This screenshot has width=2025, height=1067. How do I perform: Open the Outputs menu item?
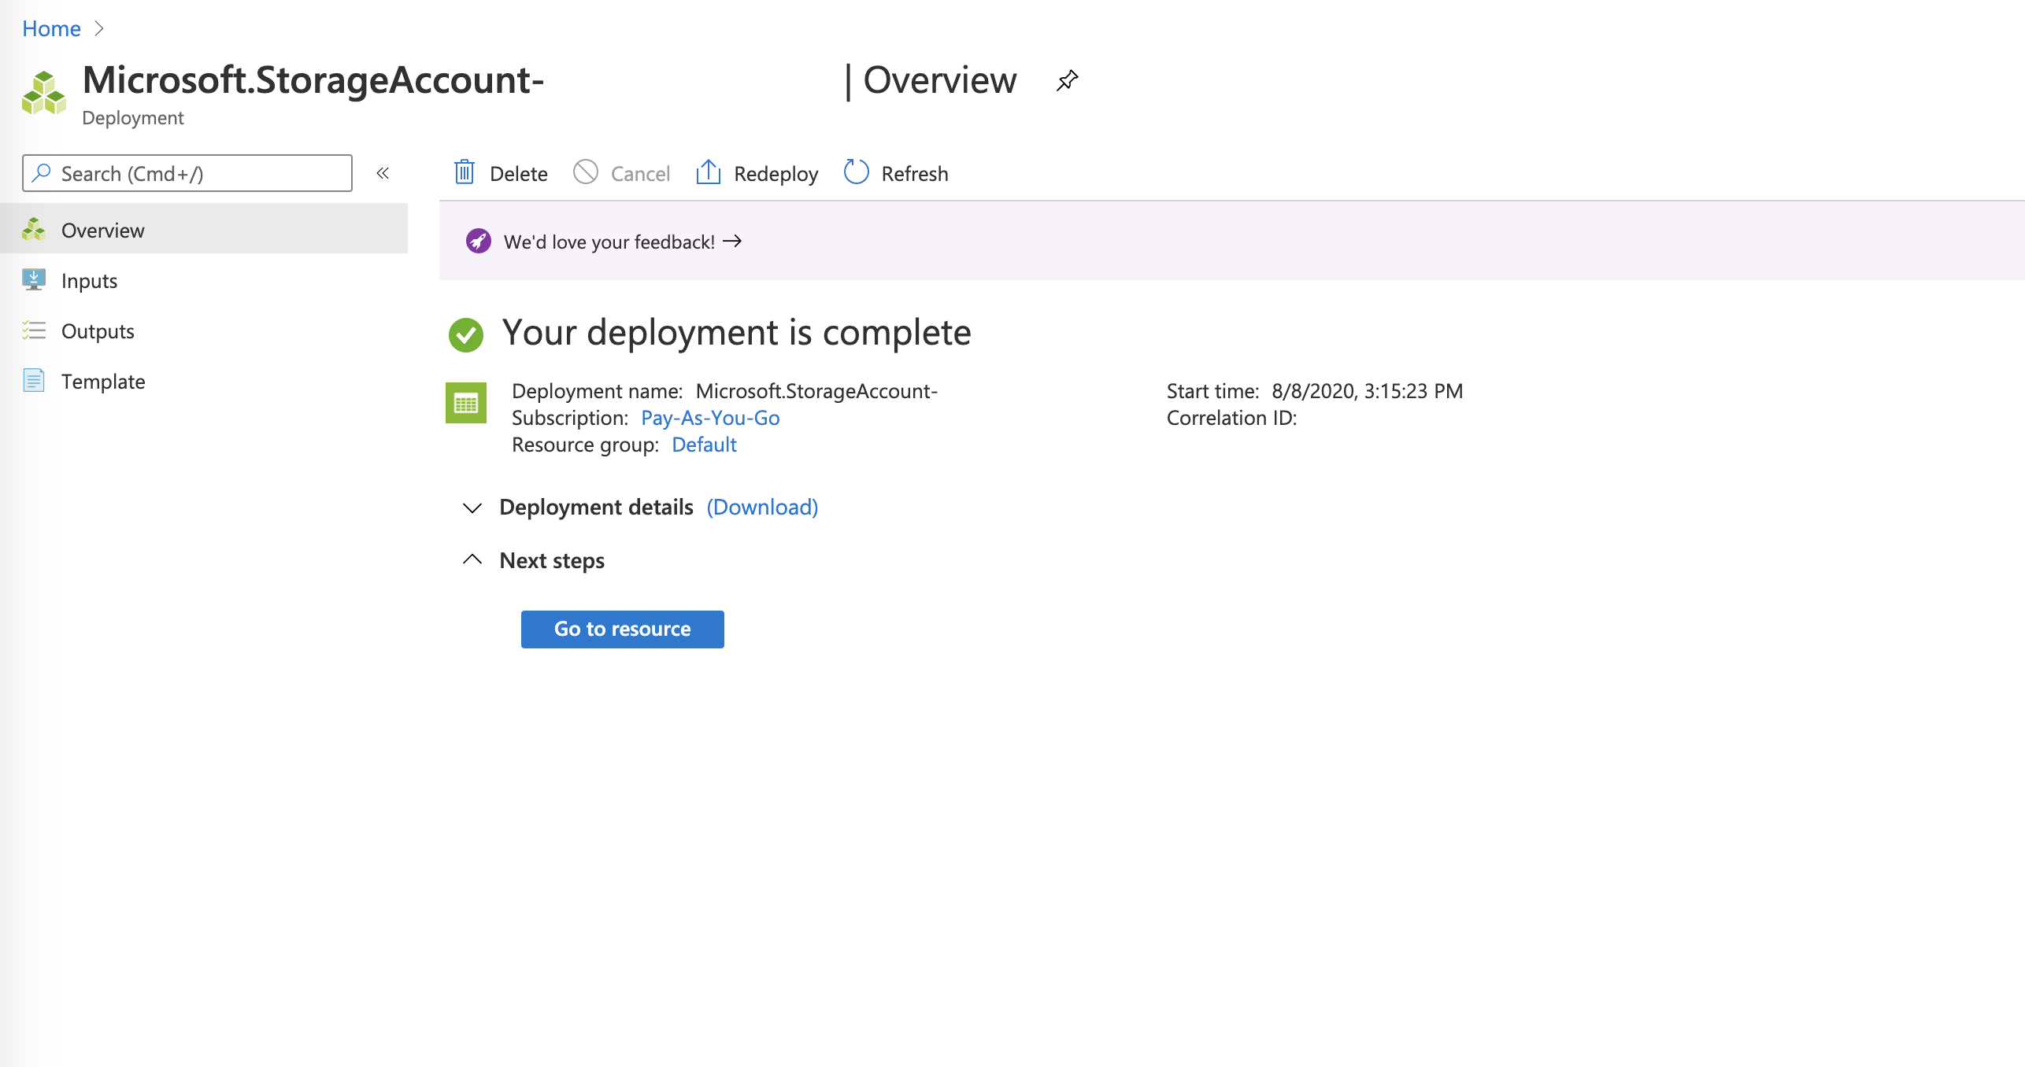[204, 330]
